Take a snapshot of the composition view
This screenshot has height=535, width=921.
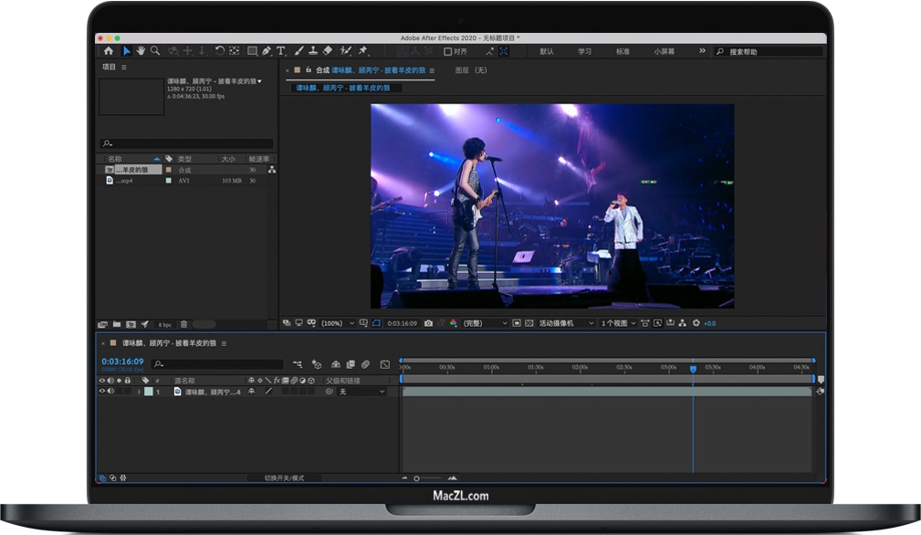coord(429,323)
